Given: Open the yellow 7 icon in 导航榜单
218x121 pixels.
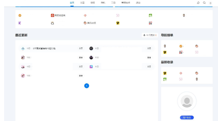Looking at the screenshot, I should [165, 52].
